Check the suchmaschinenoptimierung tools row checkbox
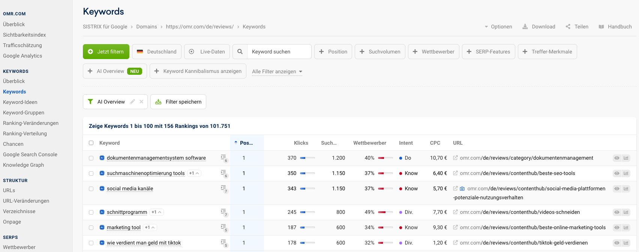Viewport: 639px width, 252px height. (x=91, y=173)
